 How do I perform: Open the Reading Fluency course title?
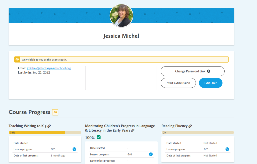(175, 126)
